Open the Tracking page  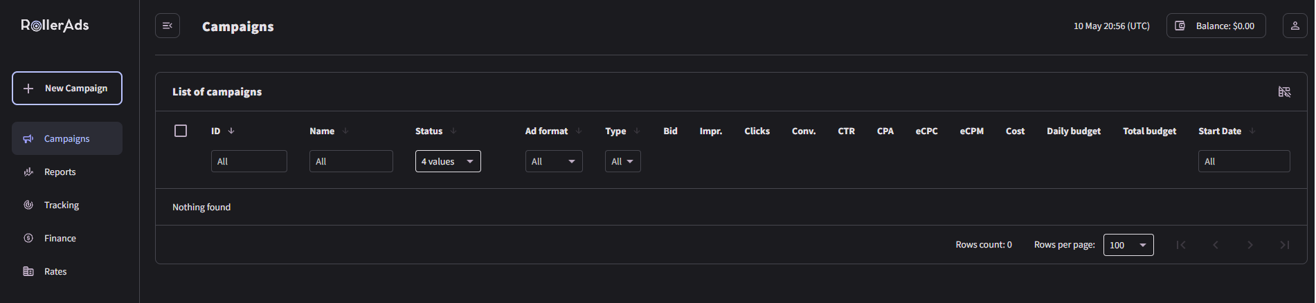click(x=62, y=205)
